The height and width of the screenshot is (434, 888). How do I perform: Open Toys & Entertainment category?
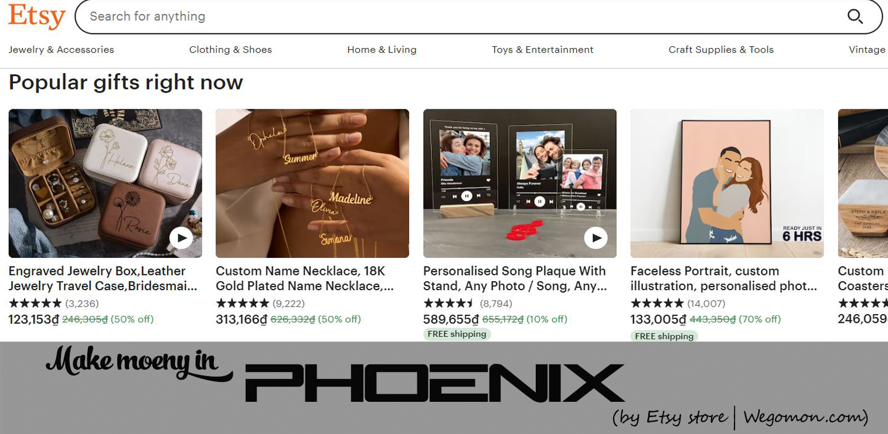point(542,50)
